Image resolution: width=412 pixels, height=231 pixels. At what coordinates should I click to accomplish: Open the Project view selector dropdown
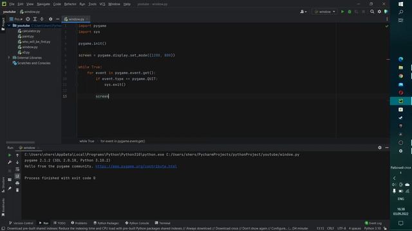(x=16, y=19)
